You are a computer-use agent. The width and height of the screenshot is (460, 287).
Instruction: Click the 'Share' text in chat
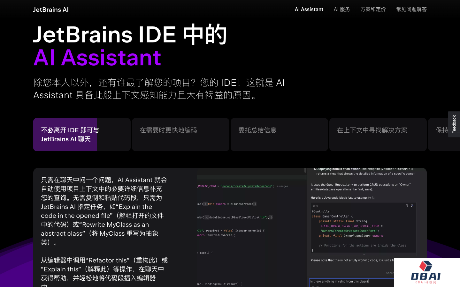tap(390, 273)
